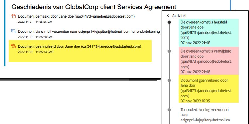Viewport: 249px width, 124px height.
Task: Click timestamp '2022-11-07 - 11:55:06 GMT'
Action: click(x=36, y=22)
